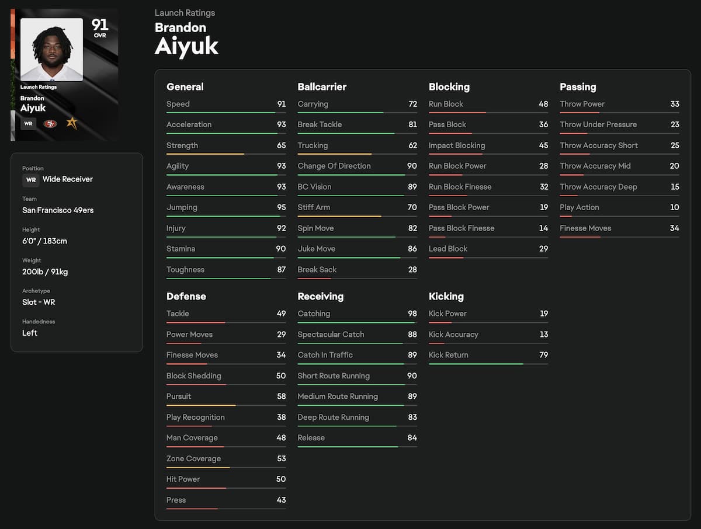Click the WR badge next to Wide Receiver

coord(30,180)
